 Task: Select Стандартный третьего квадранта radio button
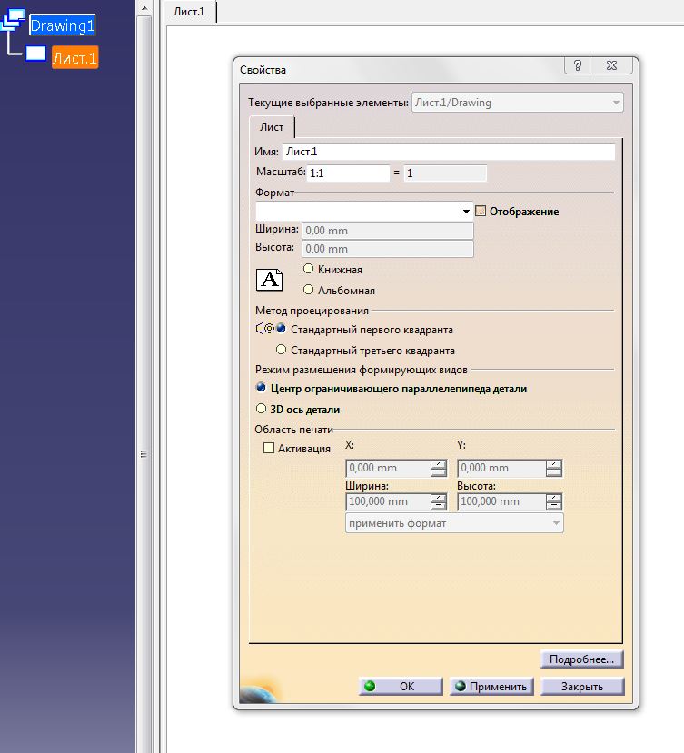282,350
